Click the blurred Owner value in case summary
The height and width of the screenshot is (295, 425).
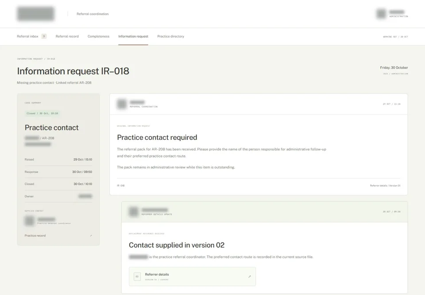click(85, 196)
